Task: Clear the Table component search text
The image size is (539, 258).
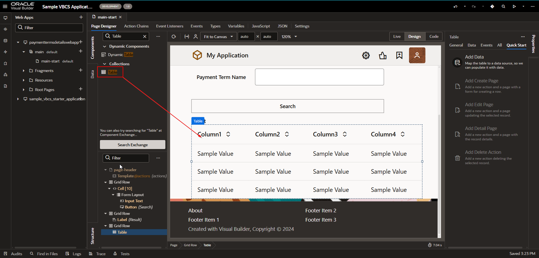Action: [x=145, y=36]
